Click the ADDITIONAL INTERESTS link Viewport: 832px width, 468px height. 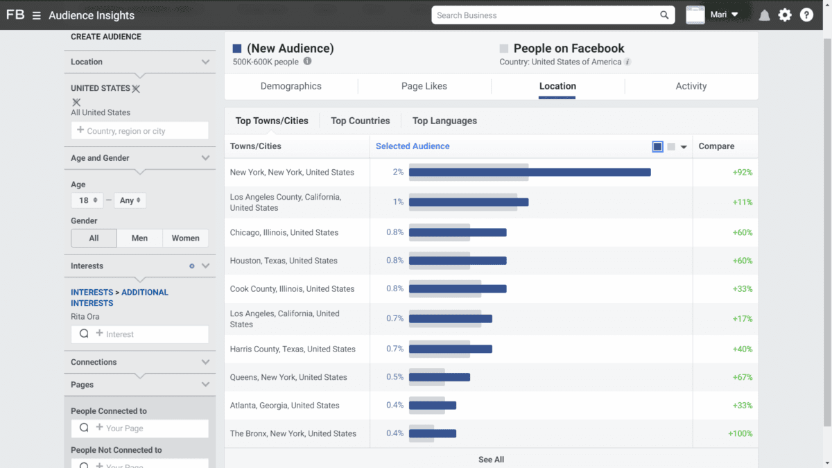(x=119, y=297)
